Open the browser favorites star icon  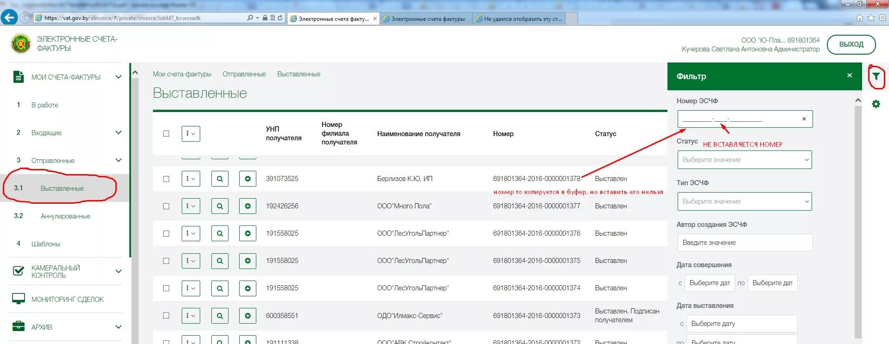pyautogui.click(x=871, y=18)
